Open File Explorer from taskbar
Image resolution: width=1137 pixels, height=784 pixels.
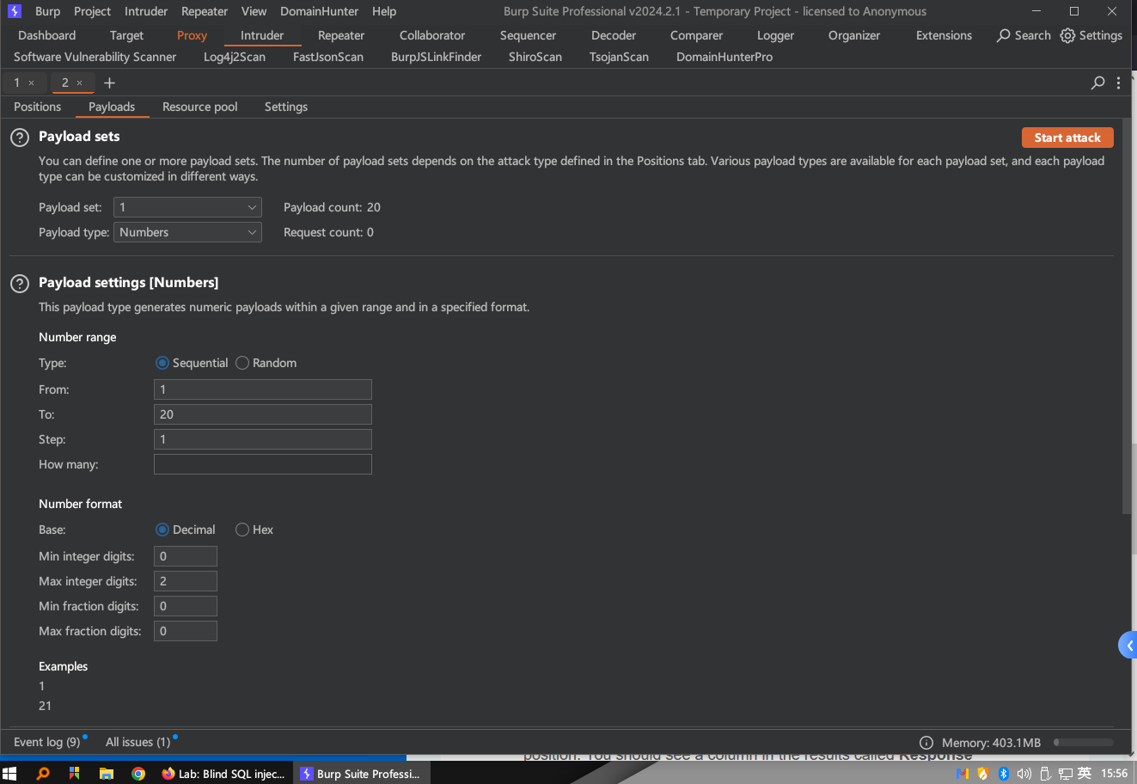click(x=107, y=774)
